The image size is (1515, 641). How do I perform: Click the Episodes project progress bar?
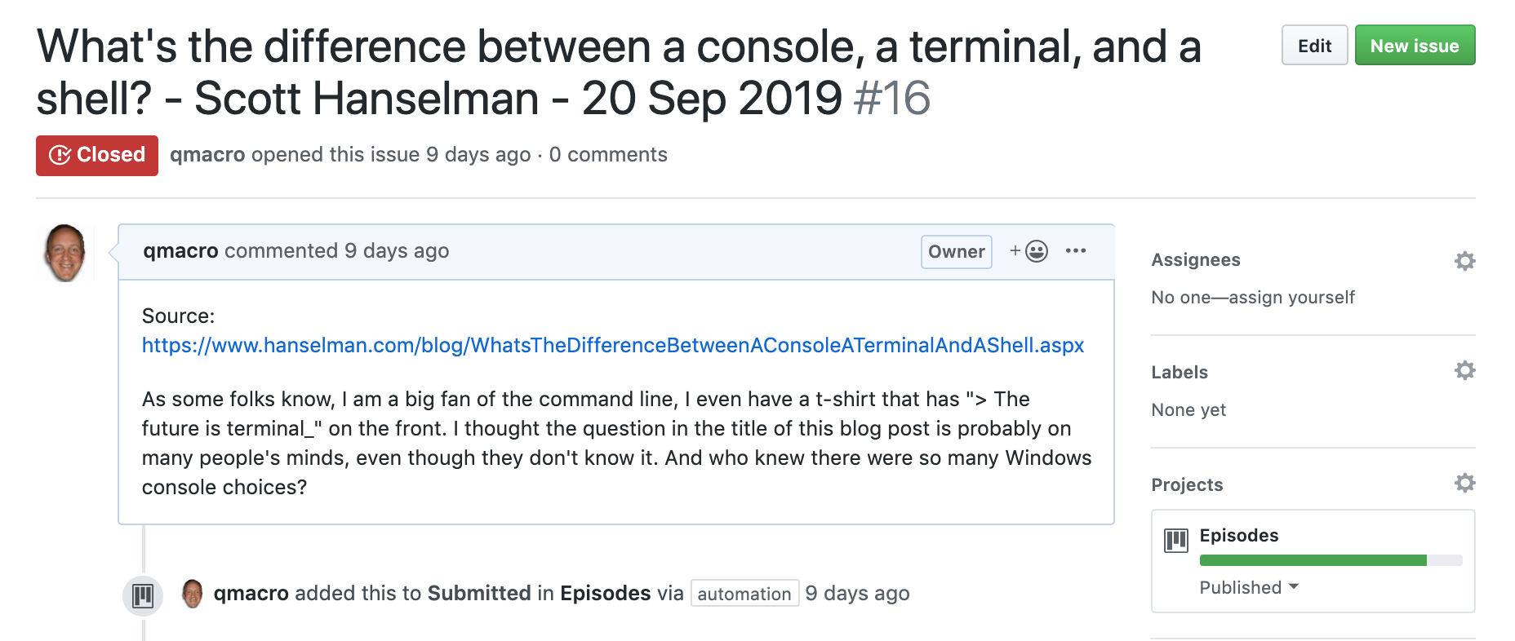pos(1331,560)
